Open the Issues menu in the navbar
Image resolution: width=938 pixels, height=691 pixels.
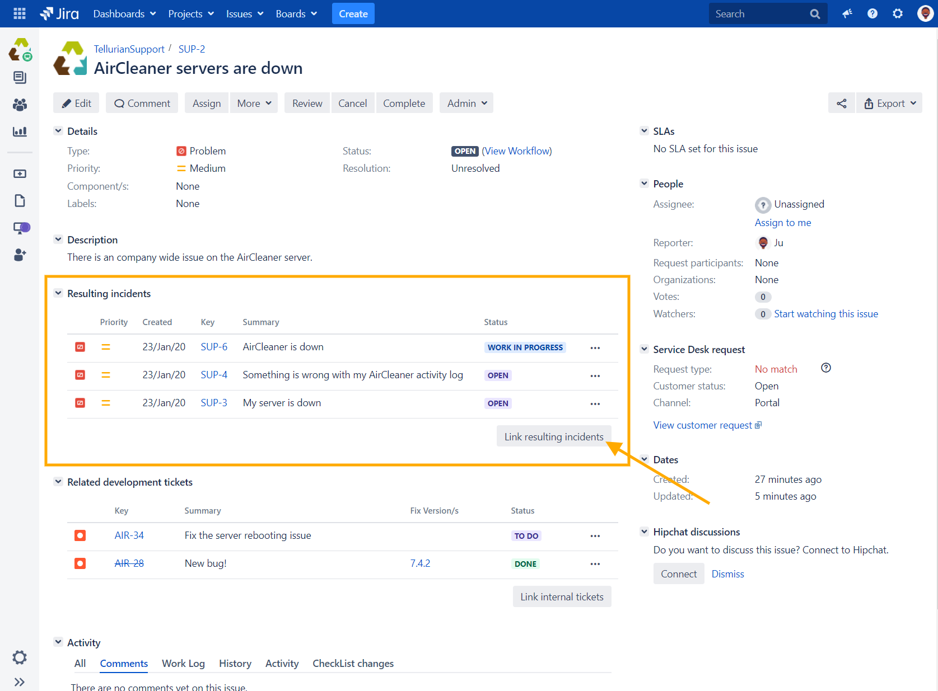tap(244, 13)
